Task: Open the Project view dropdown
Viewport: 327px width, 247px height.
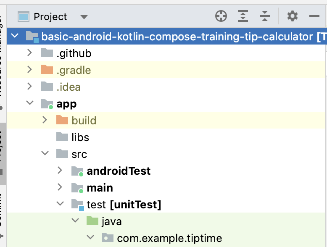Action: pos(84,17)
